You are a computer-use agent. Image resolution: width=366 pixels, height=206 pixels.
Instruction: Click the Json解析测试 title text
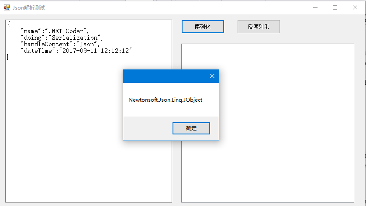pyautogui.click(x=29, y=8)
